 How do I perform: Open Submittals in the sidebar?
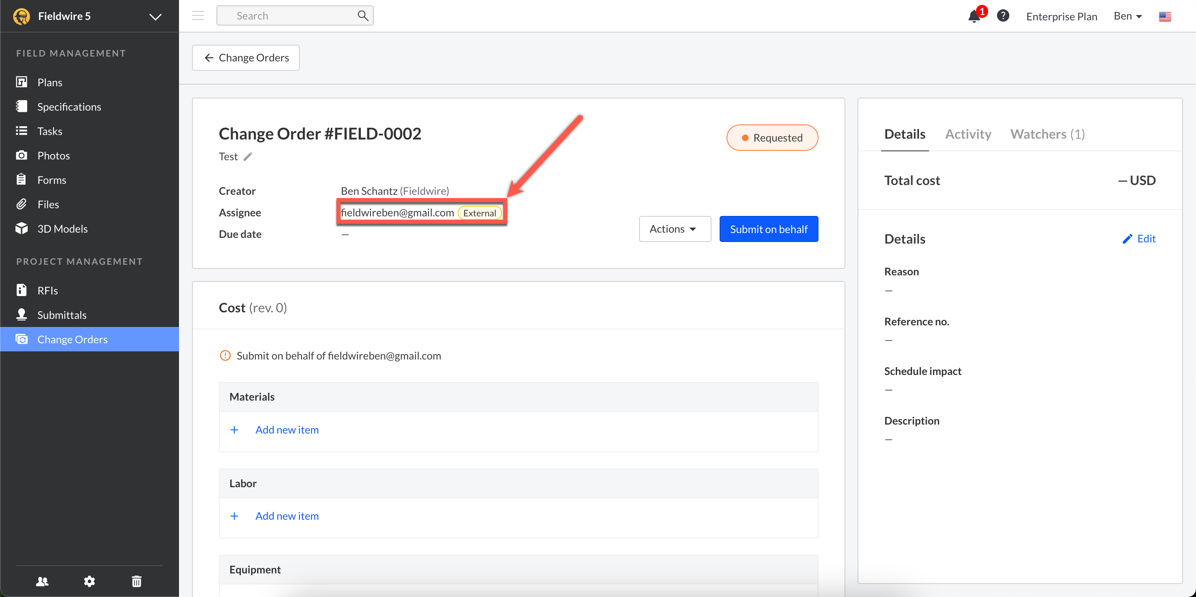point(62,315)
